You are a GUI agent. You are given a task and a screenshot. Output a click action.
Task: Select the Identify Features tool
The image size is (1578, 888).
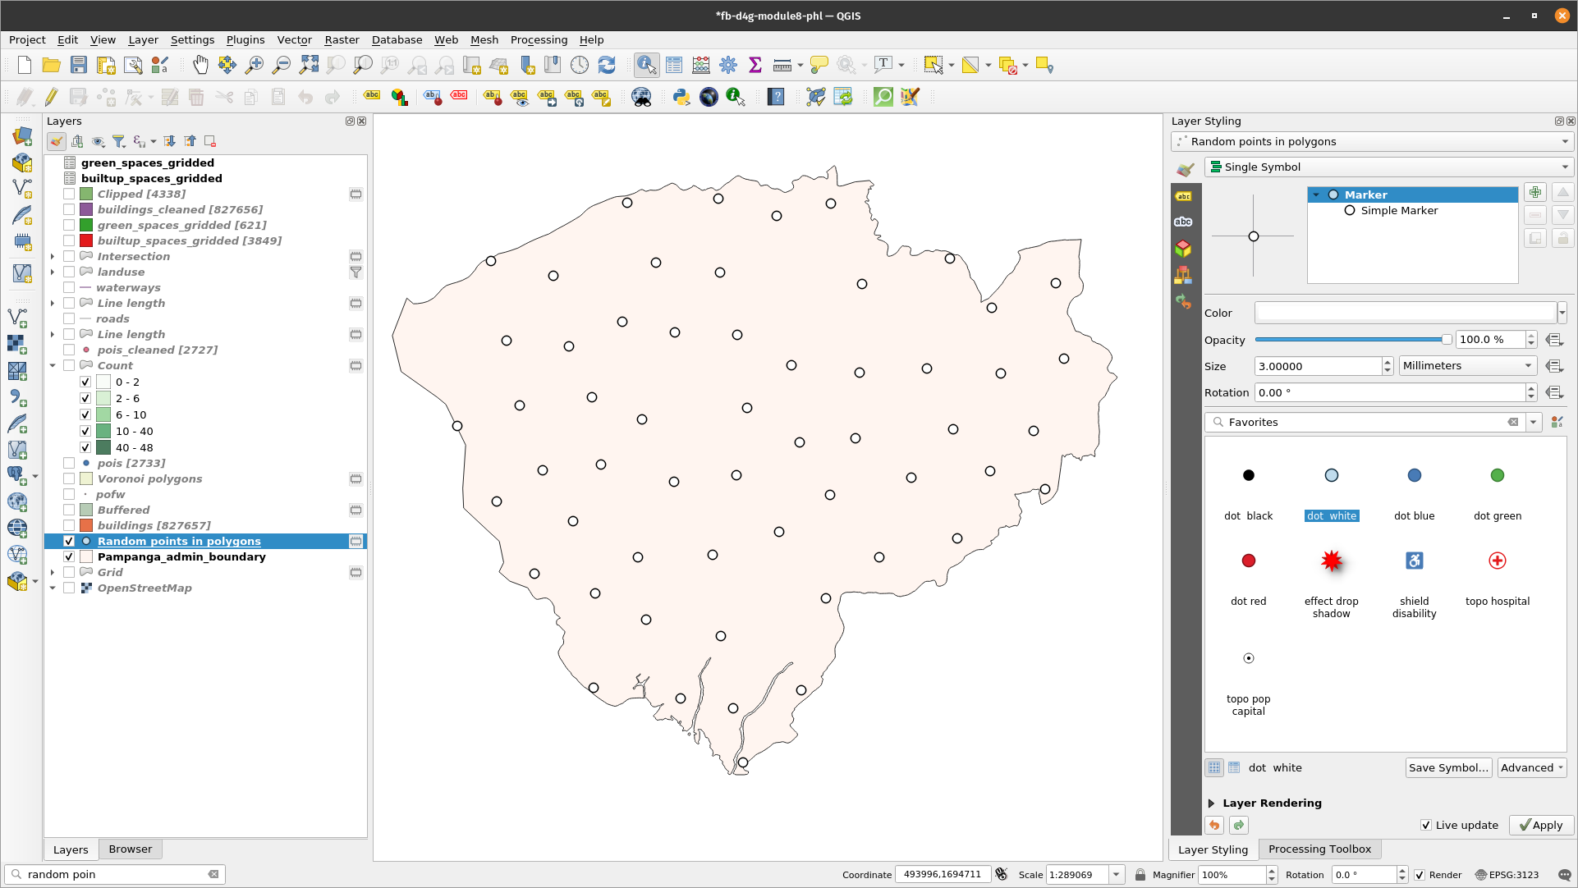click(646, 65)
